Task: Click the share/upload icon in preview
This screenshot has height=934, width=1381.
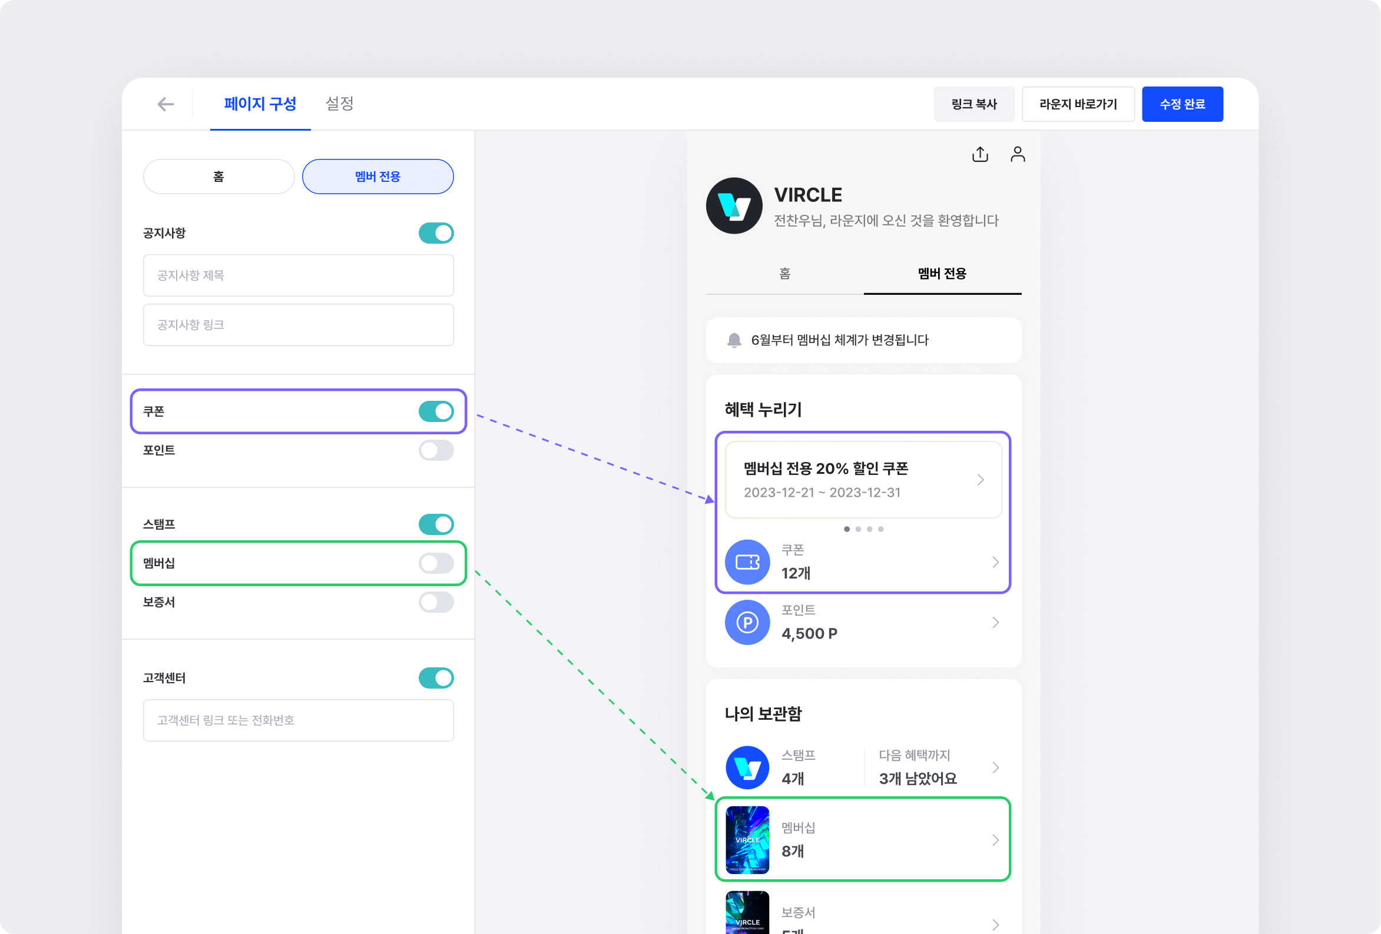Action: [x=980, y=154]
